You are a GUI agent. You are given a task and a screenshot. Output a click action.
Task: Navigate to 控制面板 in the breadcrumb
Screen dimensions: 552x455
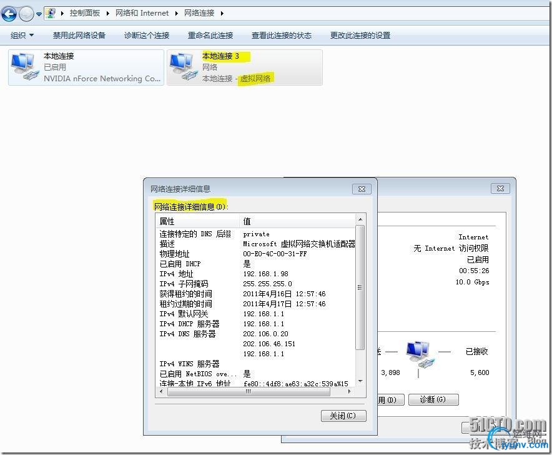tap(85, 13)
